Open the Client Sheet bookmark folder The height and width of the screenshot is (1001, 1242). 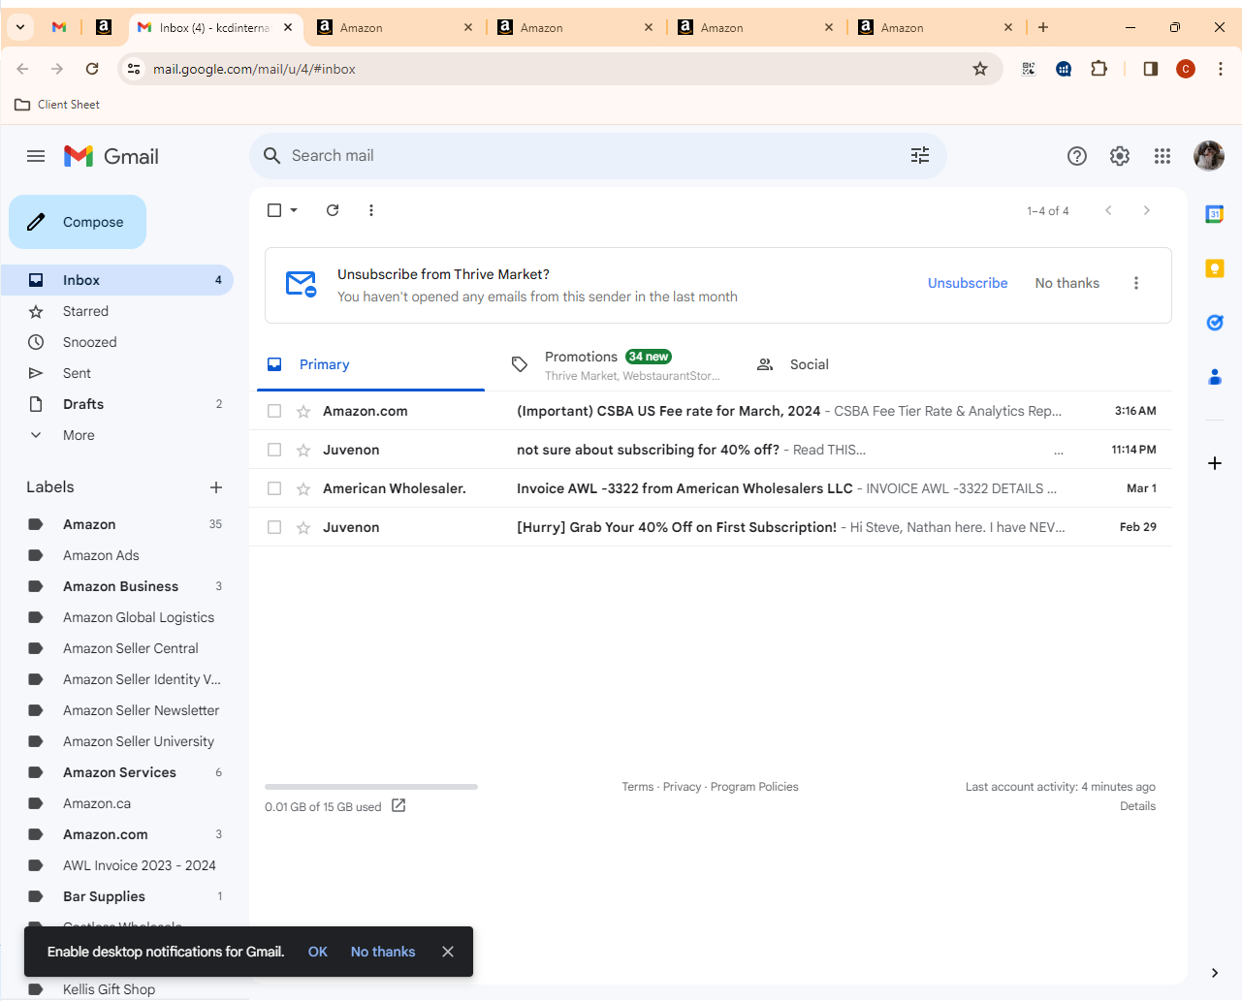(57, 105)
